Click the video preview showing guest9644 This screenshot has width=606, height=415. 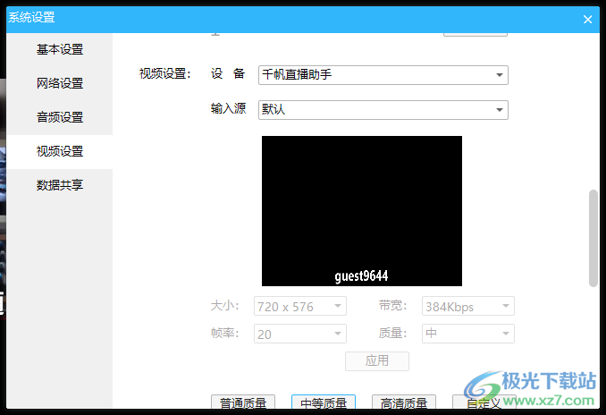[x=362, y=211]
